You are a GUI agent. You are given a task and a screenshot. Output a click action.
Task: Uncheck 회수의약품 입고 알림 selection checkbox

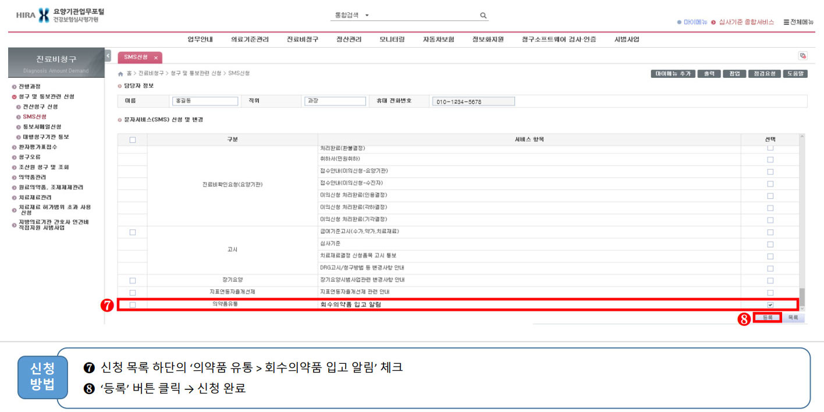[770, 304]
